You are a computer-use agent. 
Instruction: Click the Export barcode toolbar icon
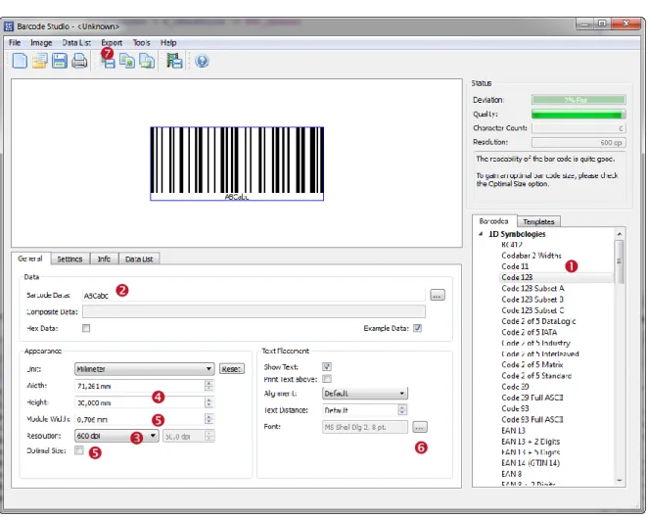coord(109,61)
